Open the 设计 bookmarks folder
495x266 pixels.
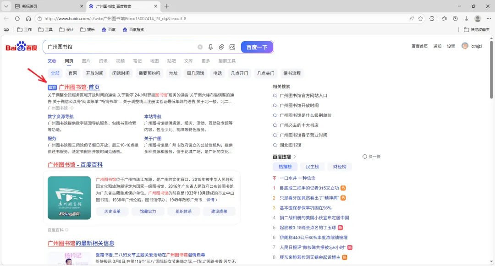tap(66, 30)
